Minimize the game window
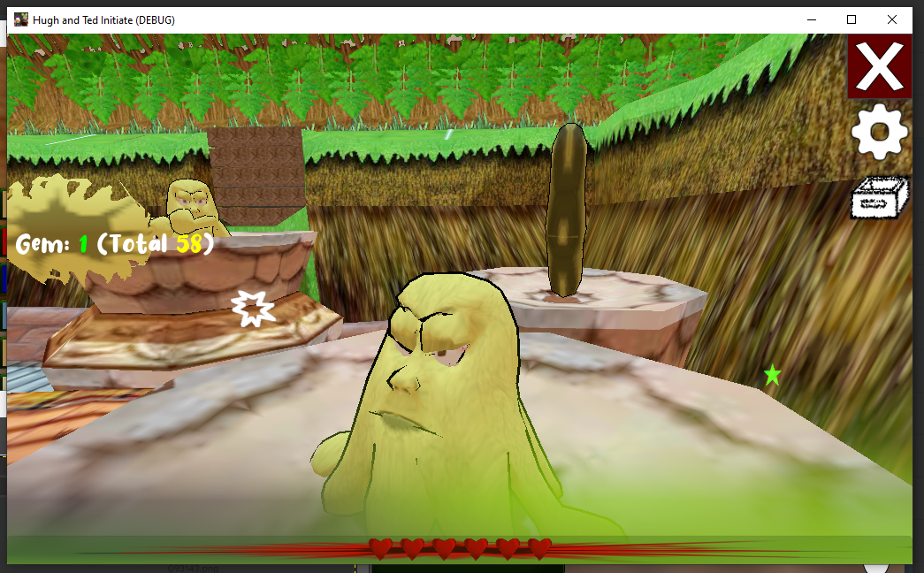924x573 pixels. (811, 19)
